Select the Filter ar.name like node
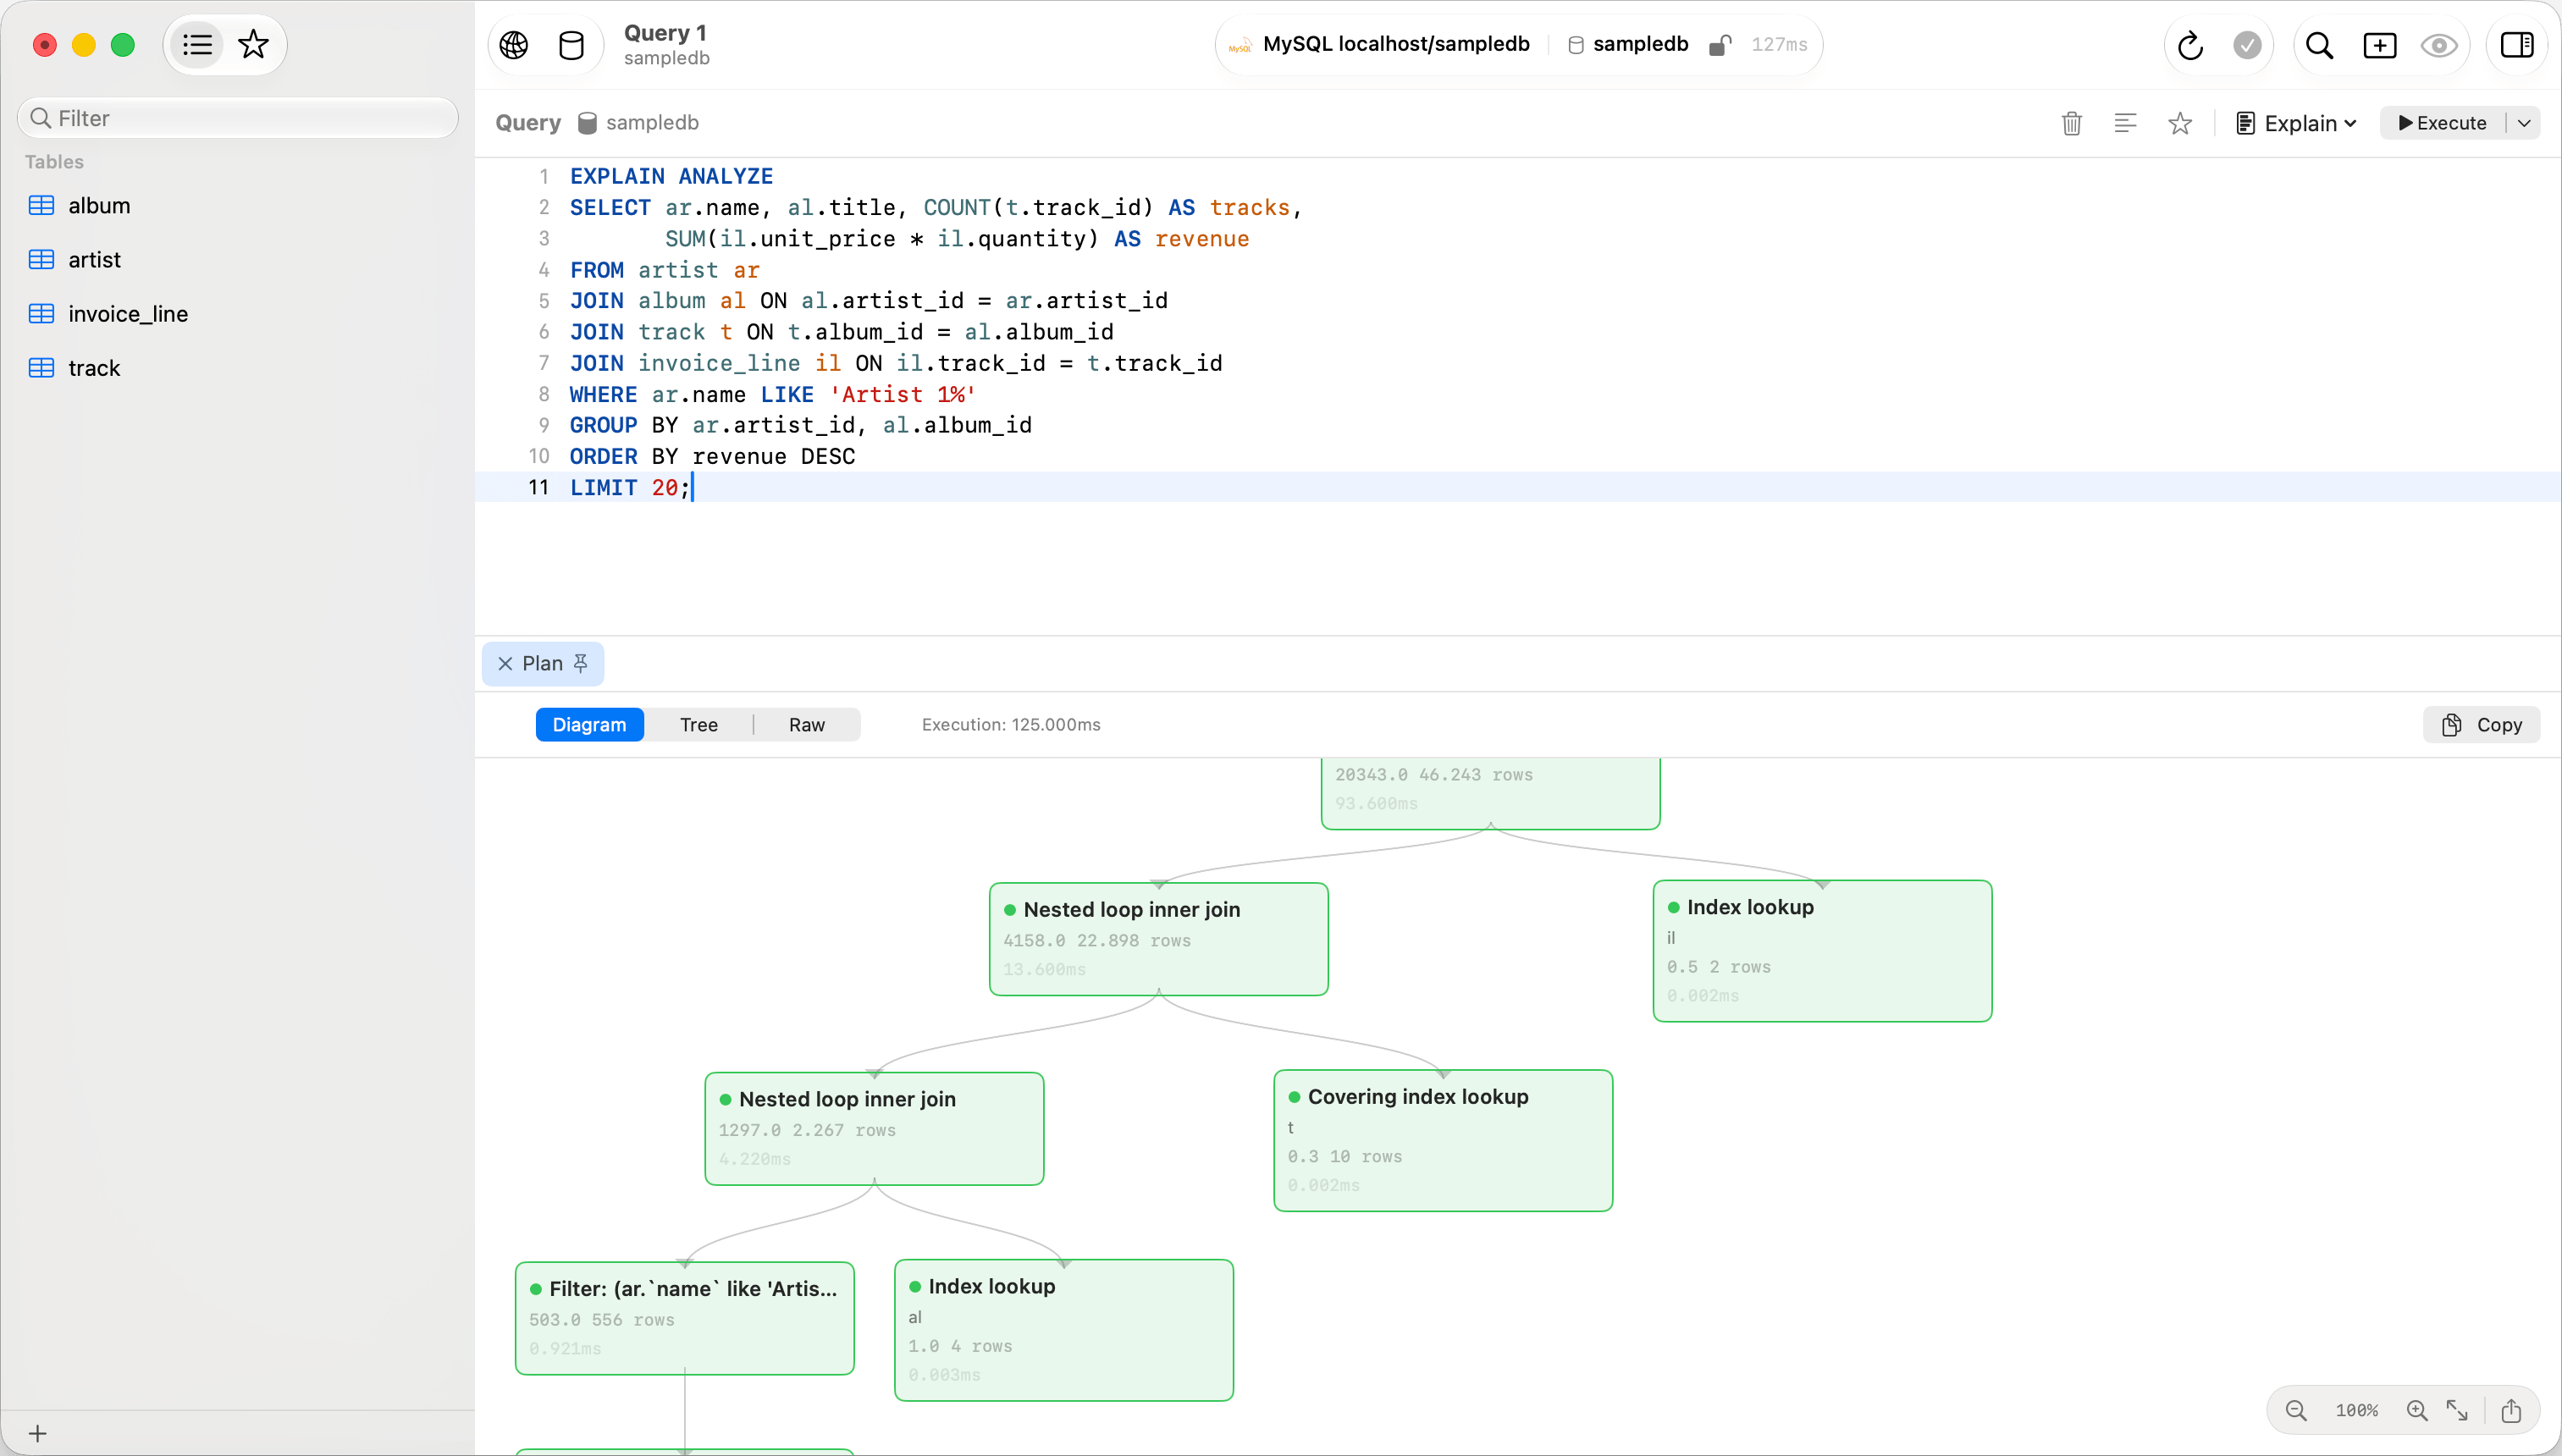This screenshot has width=2562, height=1456. coord(685,1318)
